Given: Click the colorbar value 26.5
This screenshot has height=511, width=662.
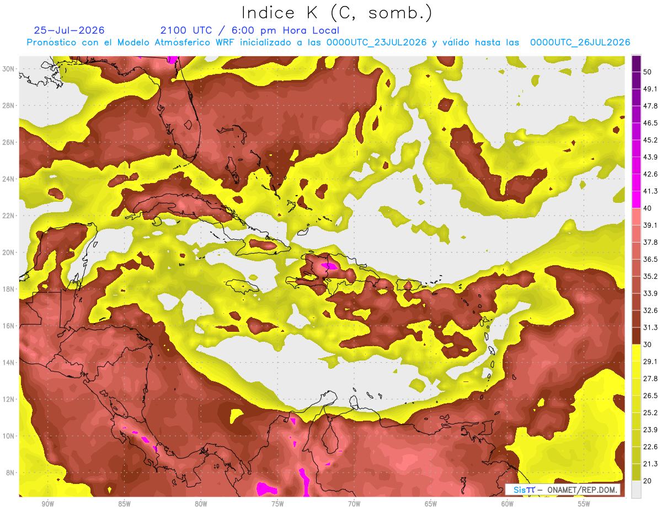Looking at the screenshot, I should coord(650,396).
